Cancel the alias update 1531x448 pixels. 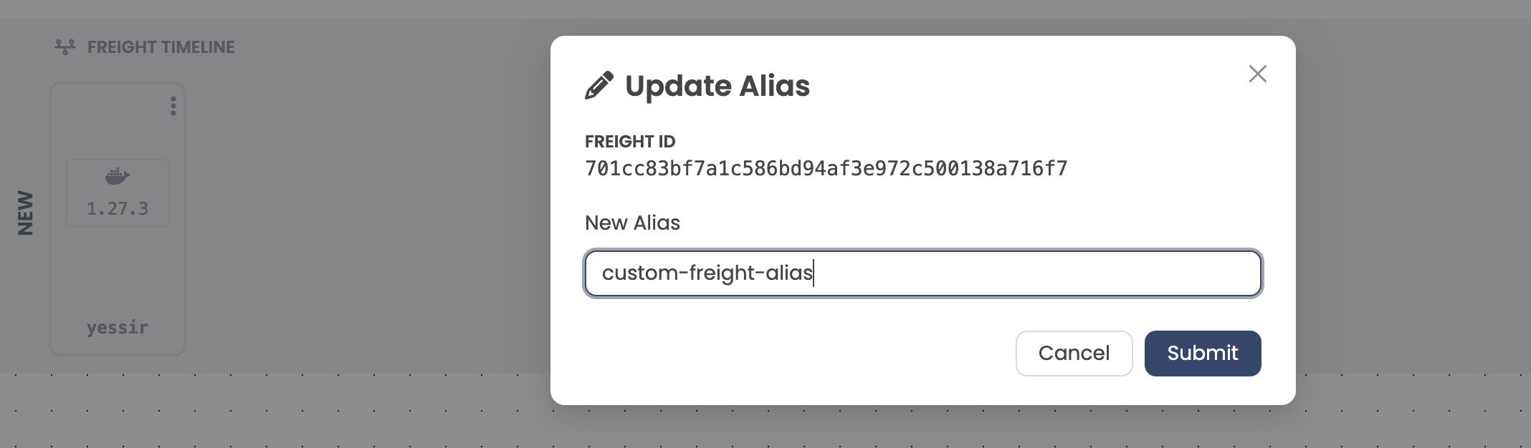pos(1074,353)
